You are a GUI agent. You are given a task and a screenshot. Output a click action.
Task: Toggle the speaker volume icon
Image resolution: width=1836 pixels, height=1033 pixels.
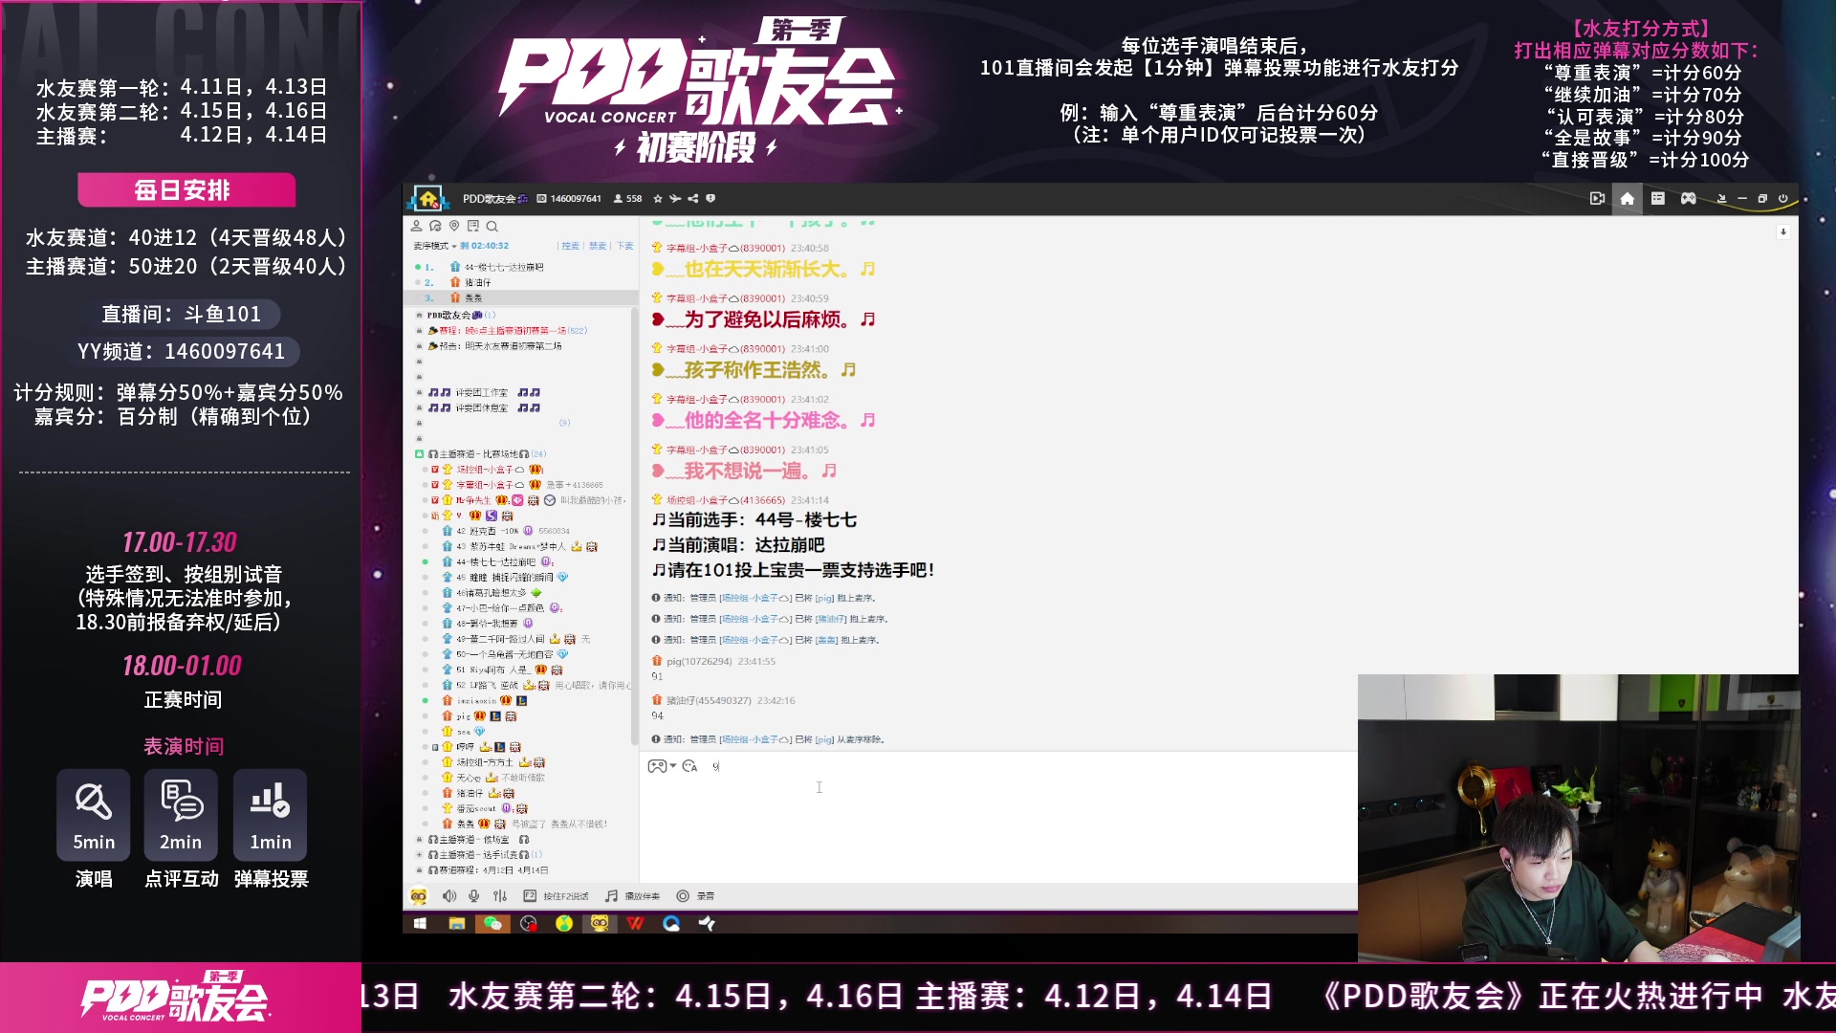pyautogui.click(x=449, y=896)
